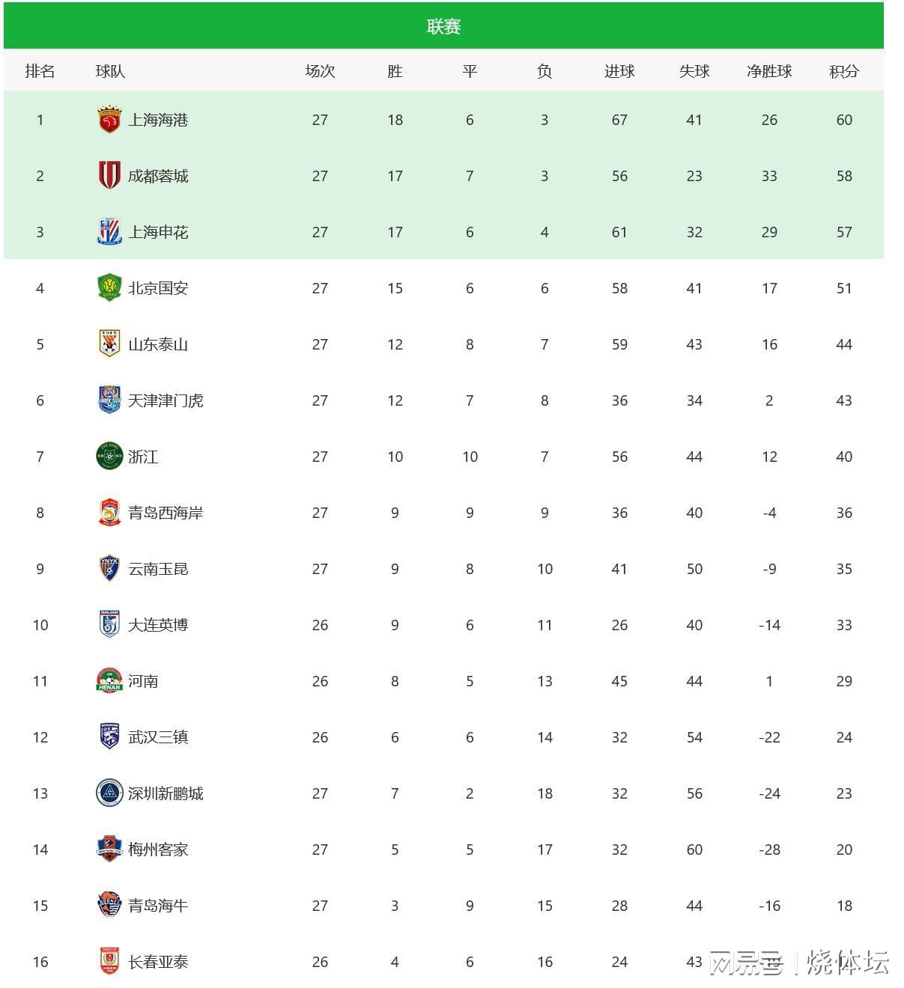
Task: Click the 天津津门虎 club badge
Action: pos(109,400)
